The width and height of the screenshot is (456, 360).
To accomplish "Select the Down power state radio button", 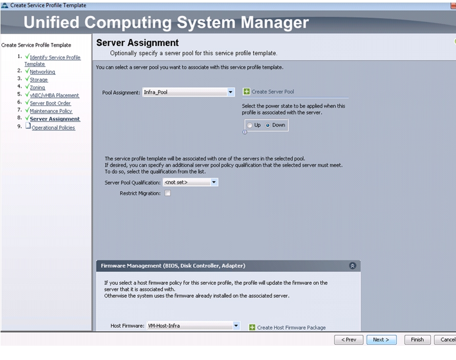I will coord(268,125).
